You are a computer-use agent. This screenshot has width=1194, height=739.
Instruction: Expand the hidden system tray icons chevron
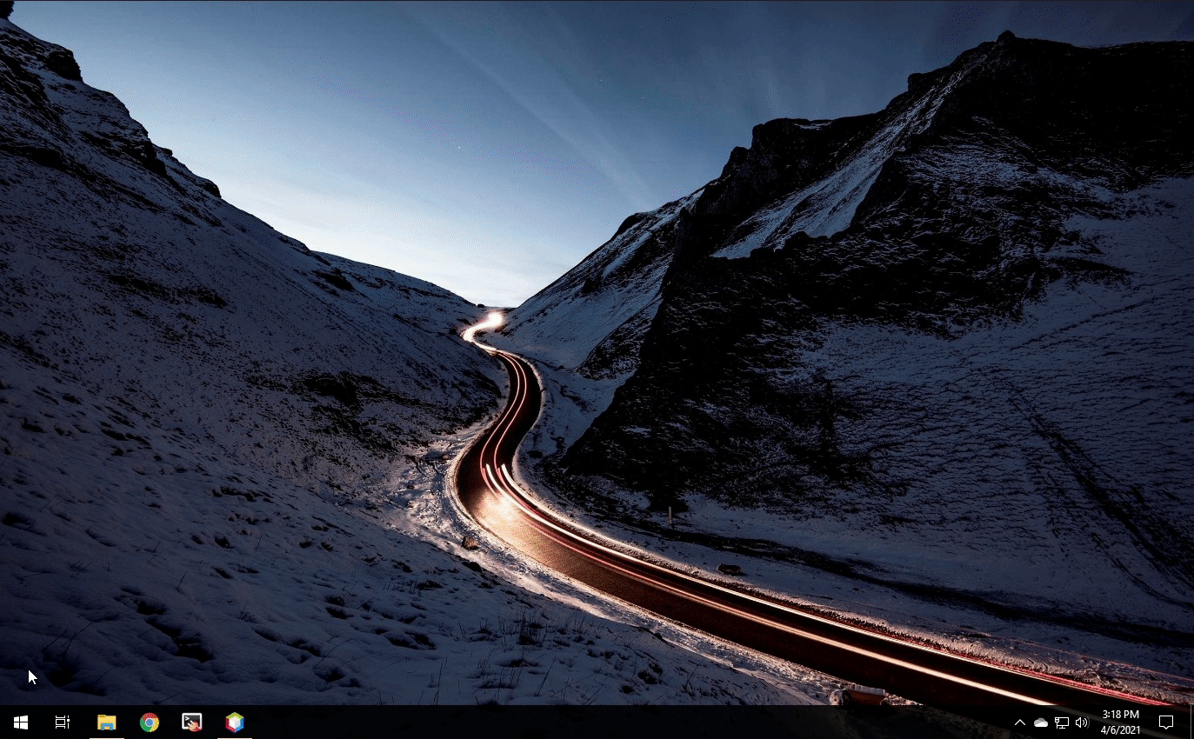pos(1019,722)
